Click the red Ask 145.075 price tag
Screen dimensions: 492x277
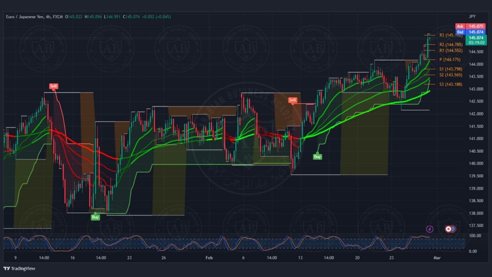pyautogui.click(x=470, y=26)
